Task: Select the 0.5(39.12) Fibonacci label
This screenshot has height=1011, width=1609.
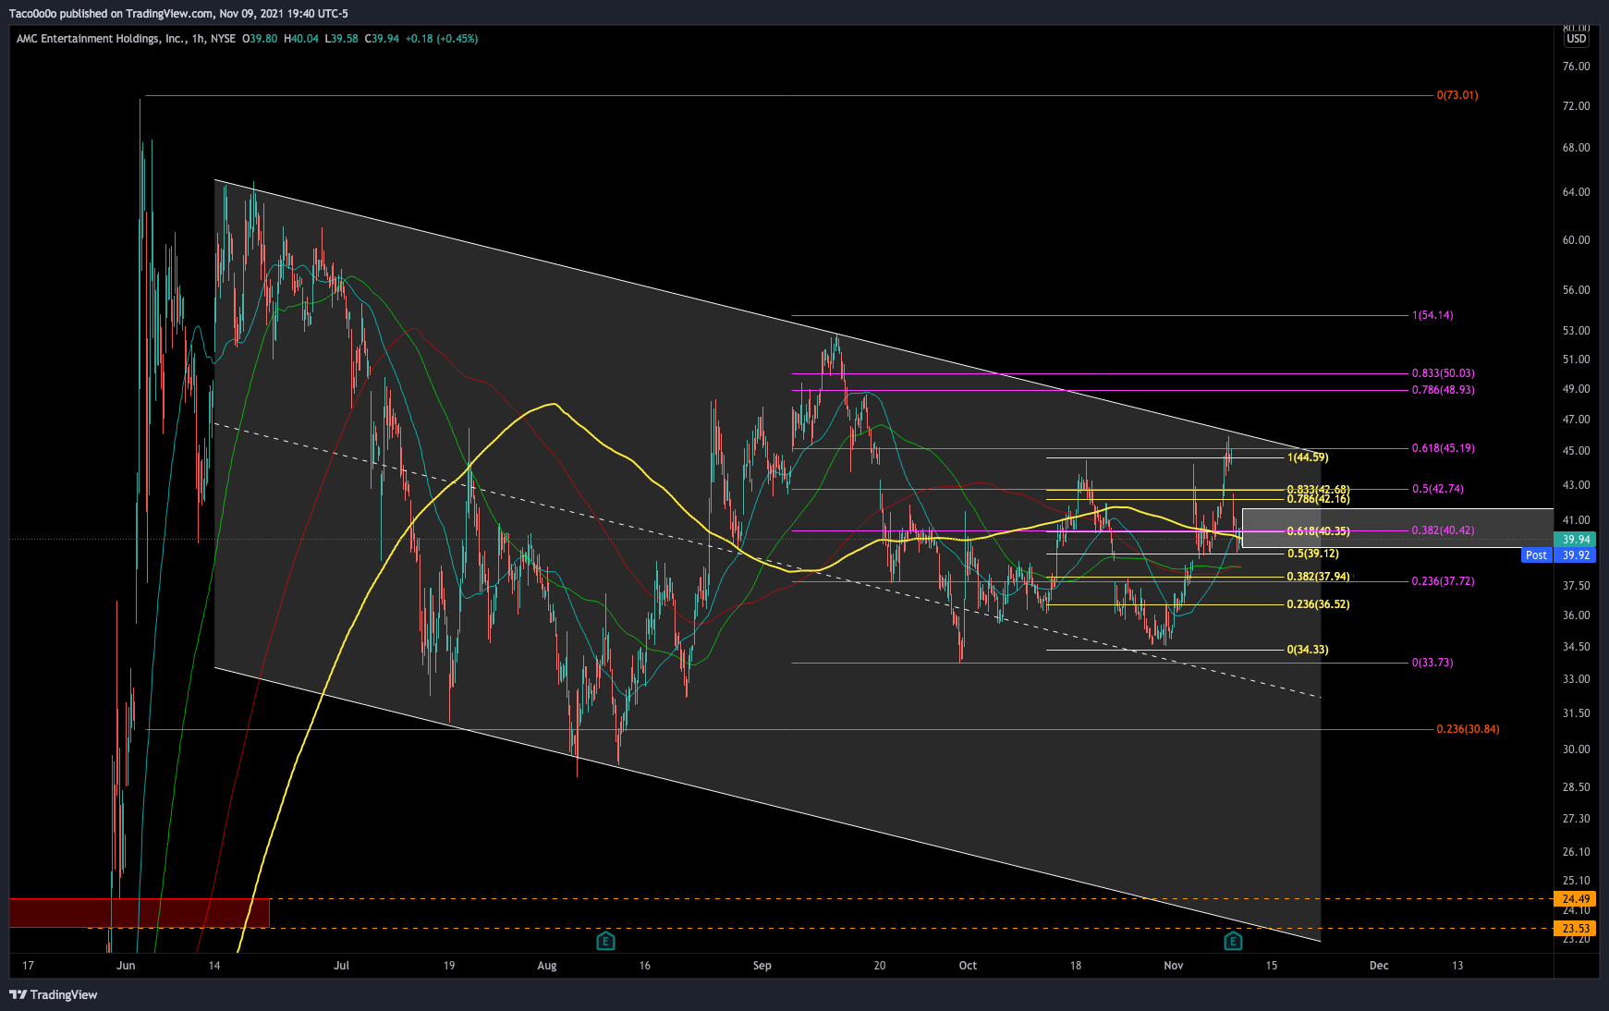Action: point(1312,554)
